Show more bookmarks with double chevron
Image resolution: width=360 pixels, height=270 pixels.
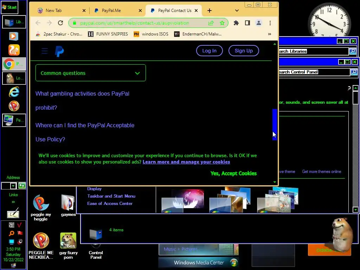click(270, 34)
